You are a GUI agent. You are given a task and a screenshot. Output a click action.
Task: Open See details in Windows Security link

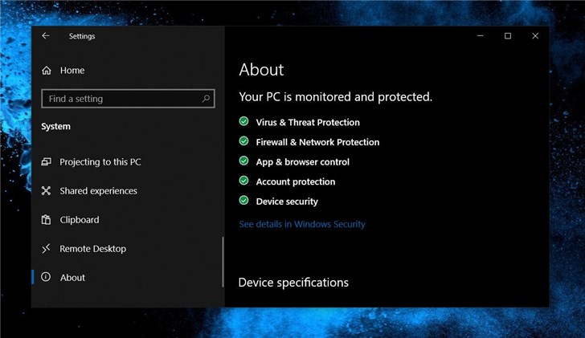pyautogui.click(x=302, y=224)
